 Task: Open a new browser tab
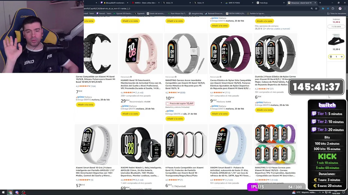320,3
